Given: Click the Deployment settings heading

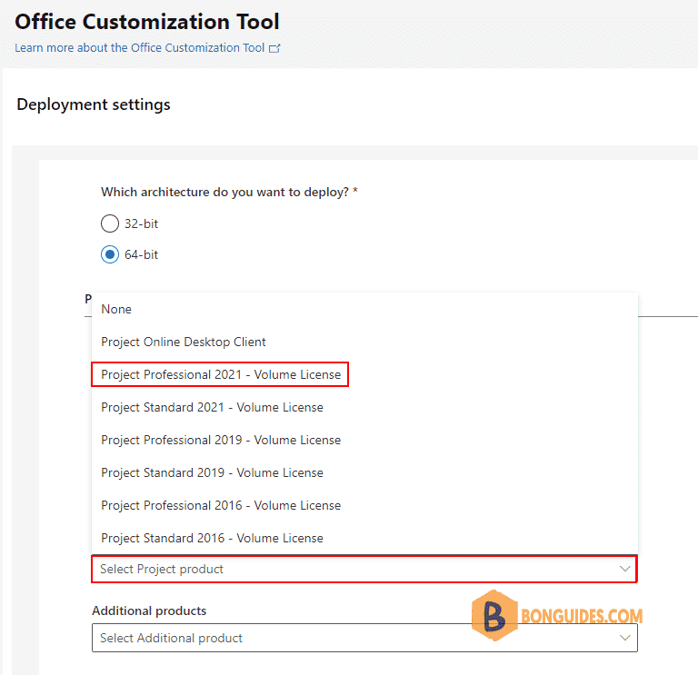Looking at the screenshot, I should point(94,104).
